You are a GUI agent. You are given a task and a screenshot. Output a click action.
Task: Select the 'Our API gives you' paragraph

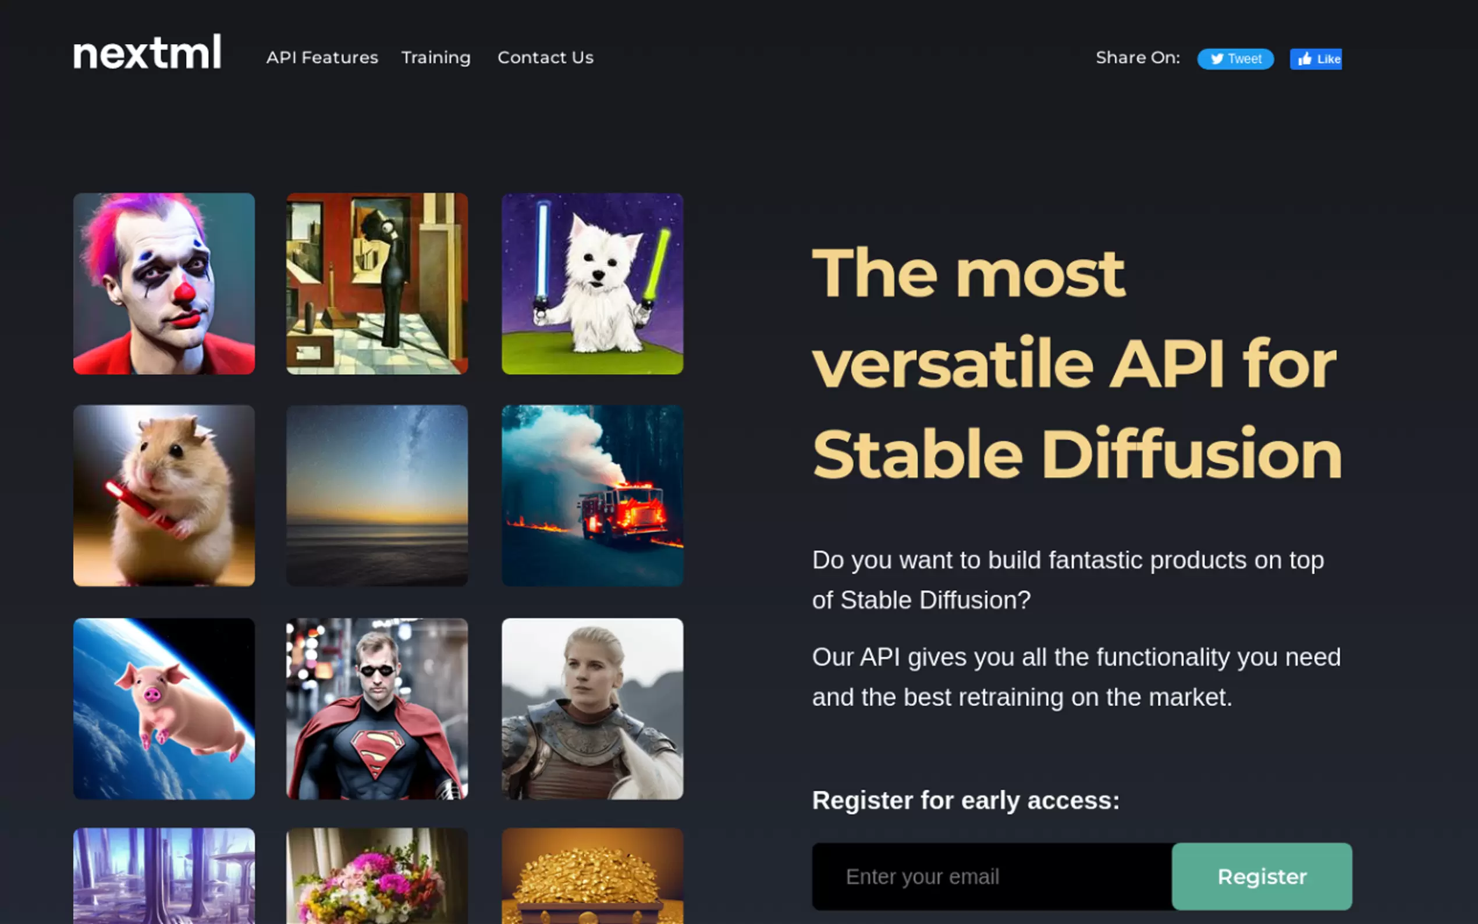click(1076, 677)
